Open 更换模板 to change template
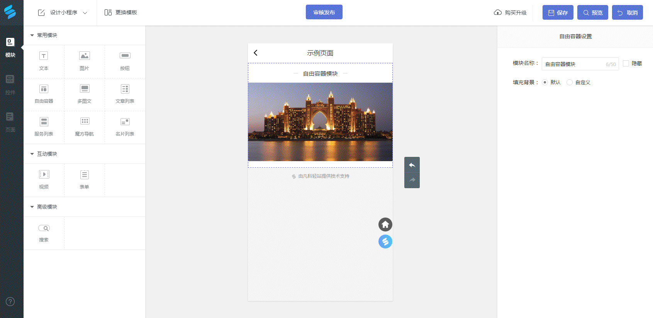 [x=121, y=13]
